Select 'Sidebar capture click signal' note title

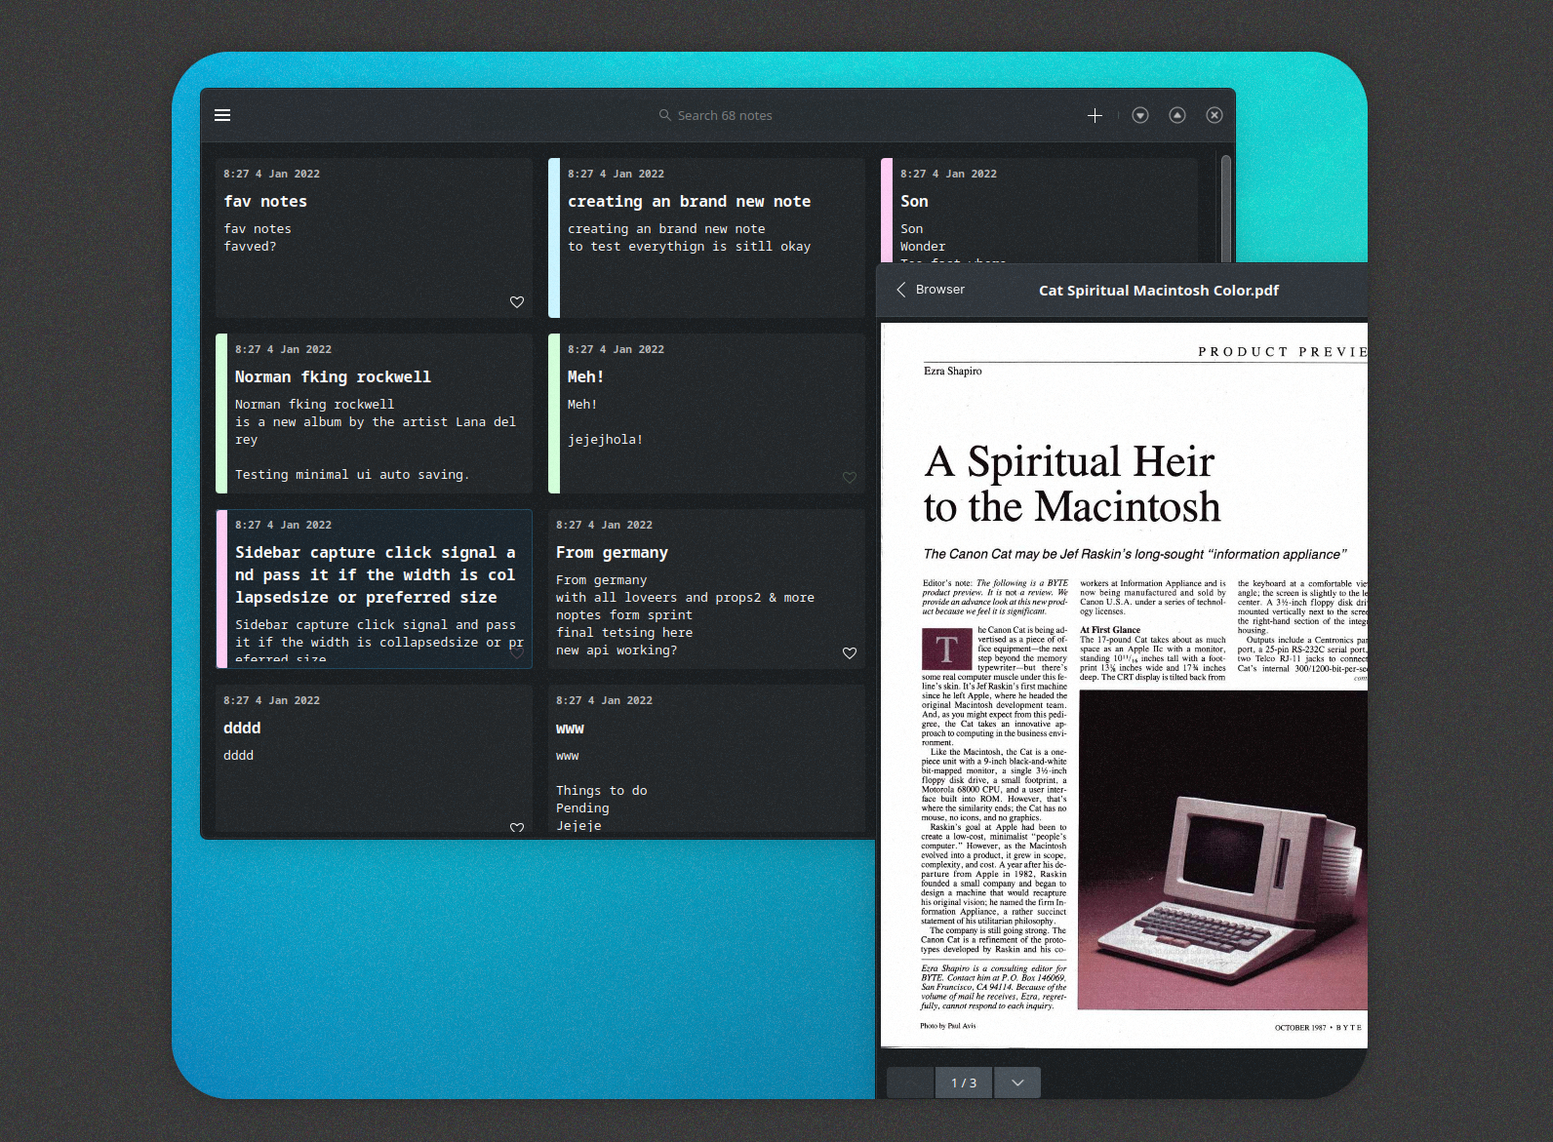tap(376, 574)
